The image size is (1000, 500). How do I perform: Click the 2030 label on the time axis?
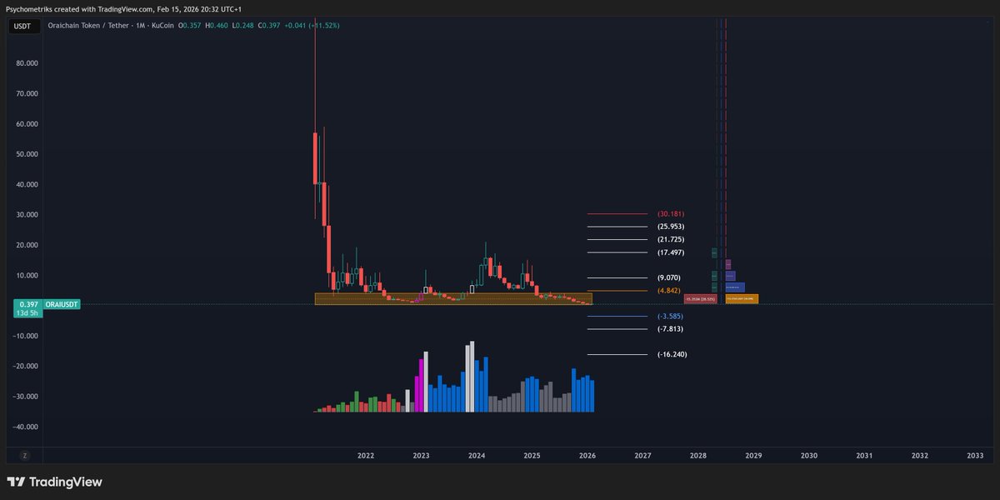tap(809, 456)
